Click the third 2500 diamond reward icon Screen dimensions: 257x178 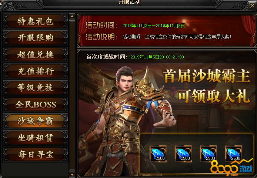pyautogui.click(x=208, y=154)
